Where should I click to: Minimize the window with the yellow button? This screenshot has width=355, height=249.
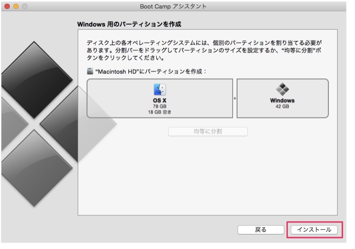(x=16, y=6)
